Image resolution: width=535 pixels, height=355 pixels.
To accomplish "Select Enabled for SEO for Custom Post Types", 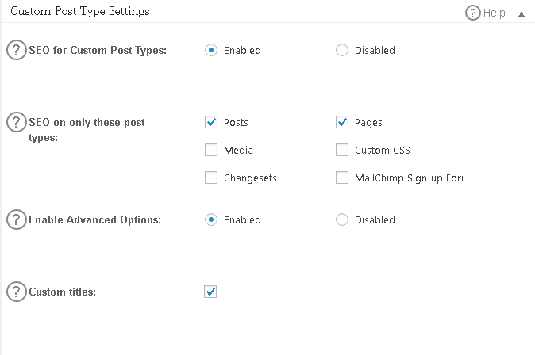I will click(x=211, y=50).
